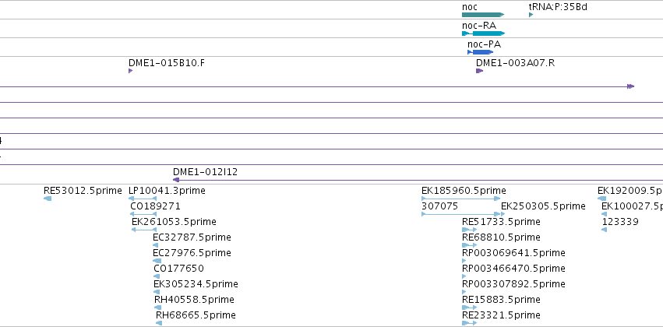
Task: Click the 123339 label text
Action: [620, 222]
